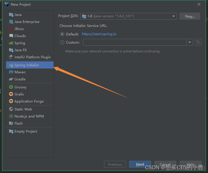The width and height of the screenshot is (208, 173).
Task: Click the blue Maven m icon
Action: coord(11,72)
